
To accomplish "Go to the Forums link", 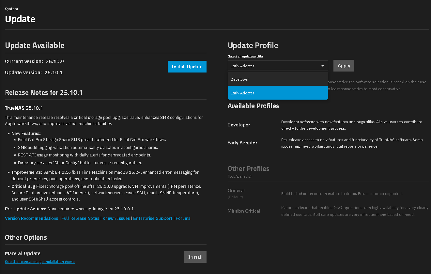I will (183, 218).
